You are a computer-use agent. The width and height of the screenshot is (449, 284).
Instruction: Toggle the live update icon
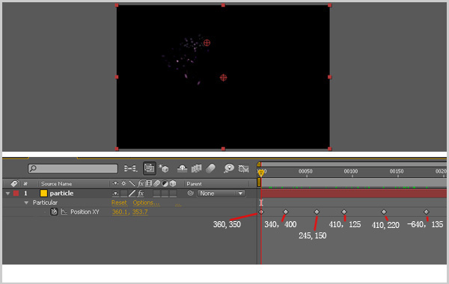[x=149, y=168]
